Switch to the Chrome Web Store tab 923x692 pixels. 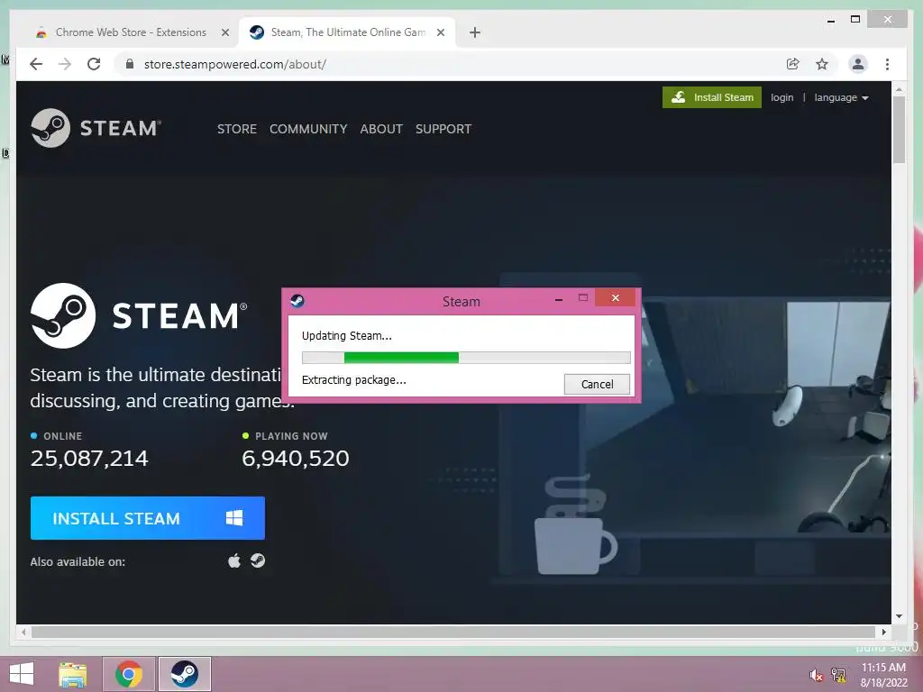pyautogui.click(x=132, y=32)
